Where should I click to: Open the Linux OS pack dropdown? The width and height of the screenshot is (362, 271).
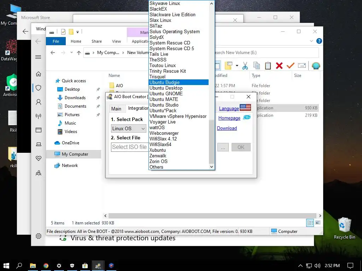(x=128, y=128)
